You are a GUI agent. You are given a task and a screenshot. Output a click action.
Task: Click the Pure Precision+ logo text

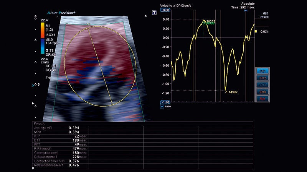pyautogui.click(x=61, y=13)
